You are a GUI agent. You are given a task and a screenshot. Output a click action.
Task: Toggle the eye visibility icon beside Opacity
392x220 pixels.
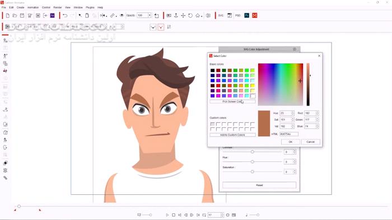point(122,16)
